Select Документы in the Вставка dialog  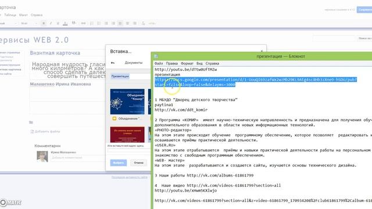pyautogui.click(x=134, y=63)
